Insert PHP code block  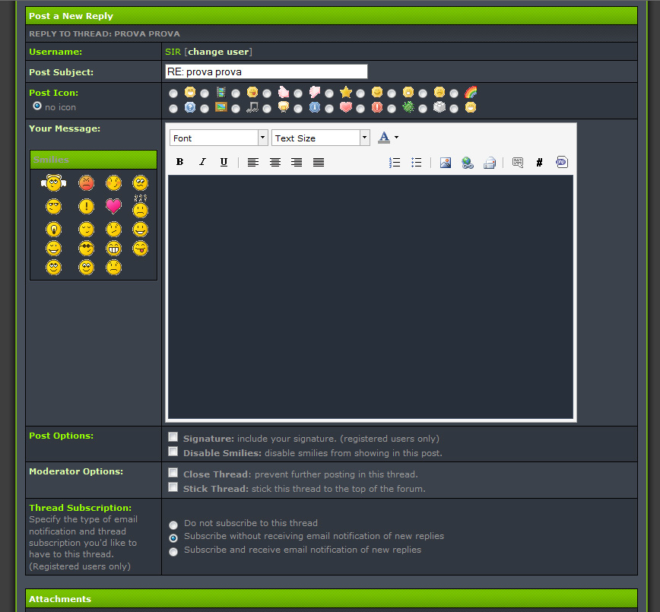(x=561, y=162)
